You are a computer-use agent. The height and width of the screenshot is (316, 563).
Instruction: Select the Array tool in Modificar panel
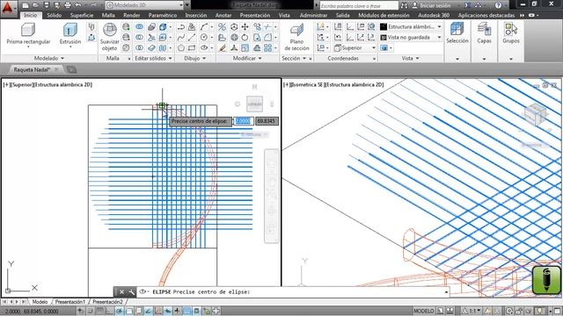[267, 47]
